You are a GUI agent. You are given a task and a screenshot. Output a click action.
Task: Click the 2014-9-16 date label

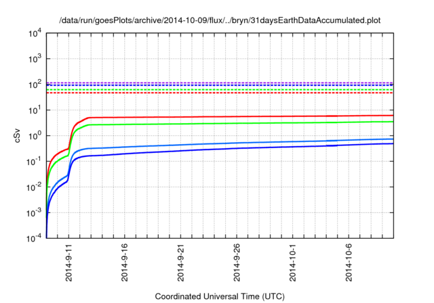coord(125,262)
